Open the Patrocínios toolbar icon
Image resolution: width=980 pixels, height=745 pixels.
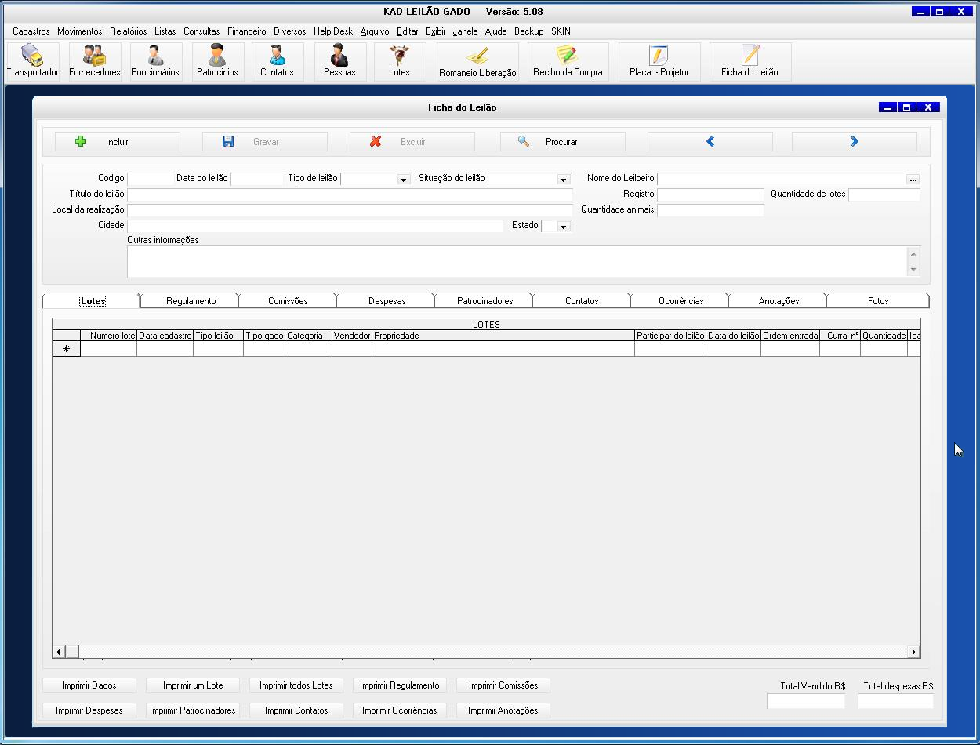click(x=217, y=61)
